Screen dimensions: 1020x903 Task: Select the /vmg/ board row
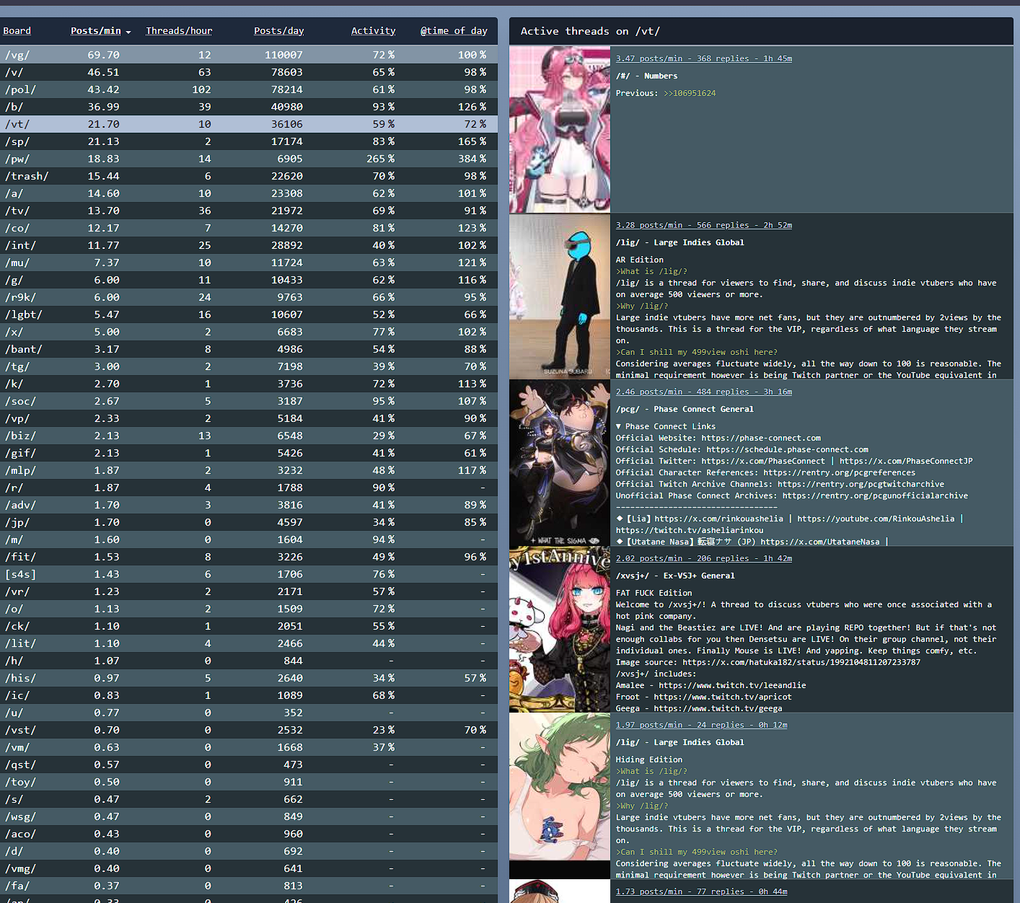point(249,868)
